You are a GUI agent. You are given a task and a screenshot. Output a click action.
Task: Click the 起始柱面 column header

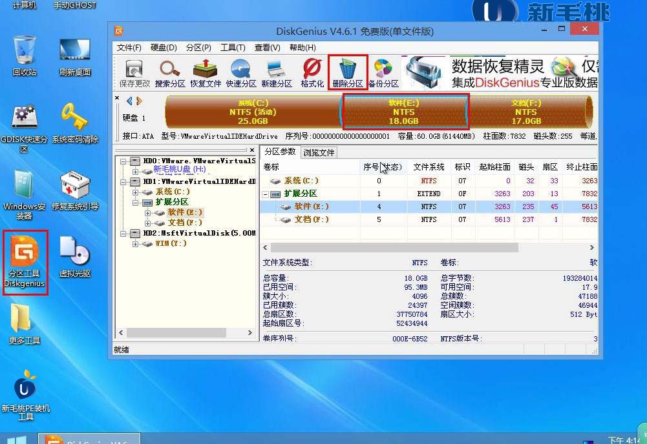click(494, 166)
